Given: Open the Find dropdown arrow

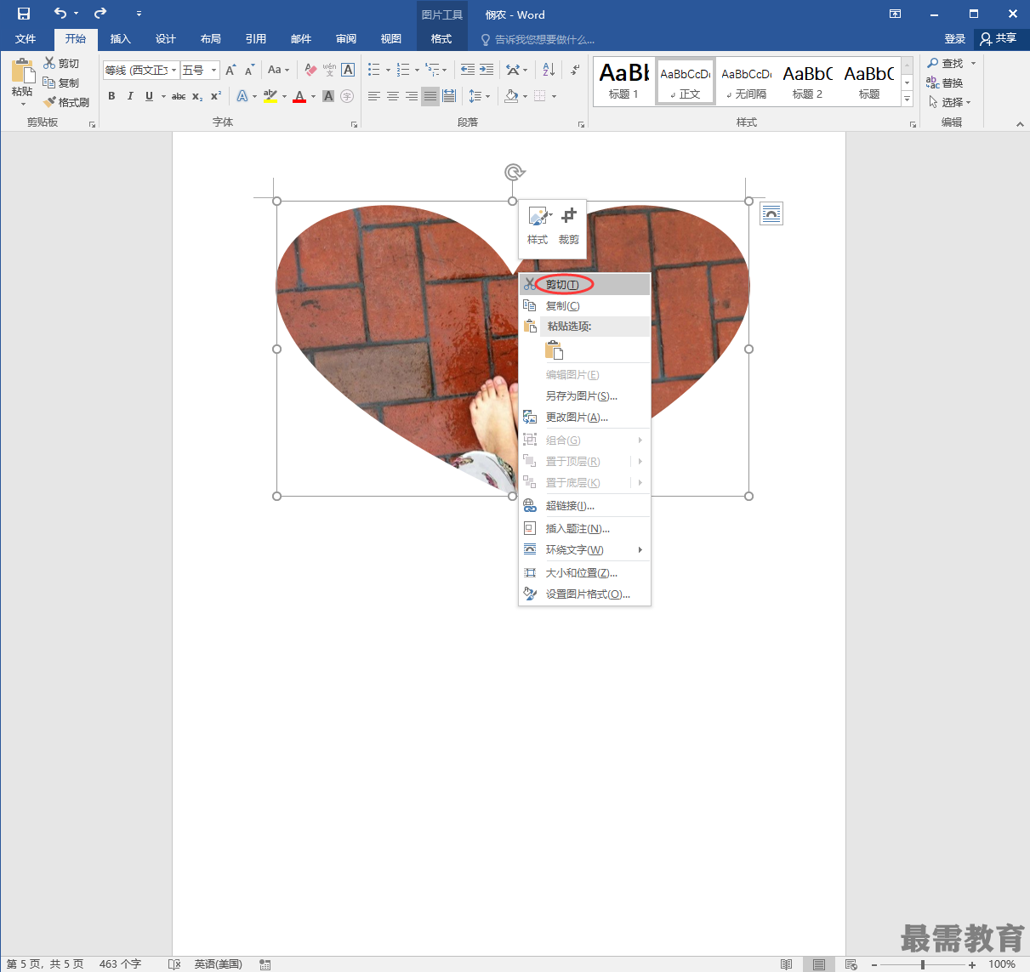Looking at the screenshot, I should (974, 63).
